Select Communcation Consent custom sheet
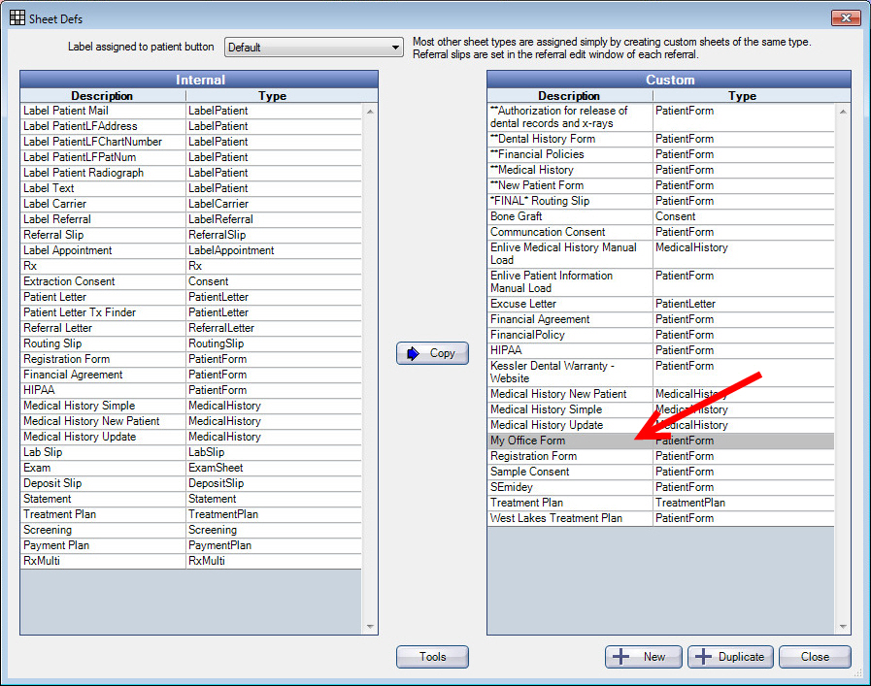 tap(660, 232)
